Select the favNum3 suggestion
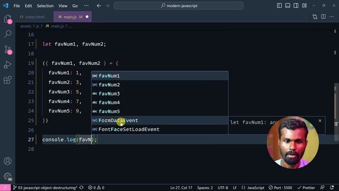The width and height of the screenshot is (339, 191). click(x=160, y=93)
